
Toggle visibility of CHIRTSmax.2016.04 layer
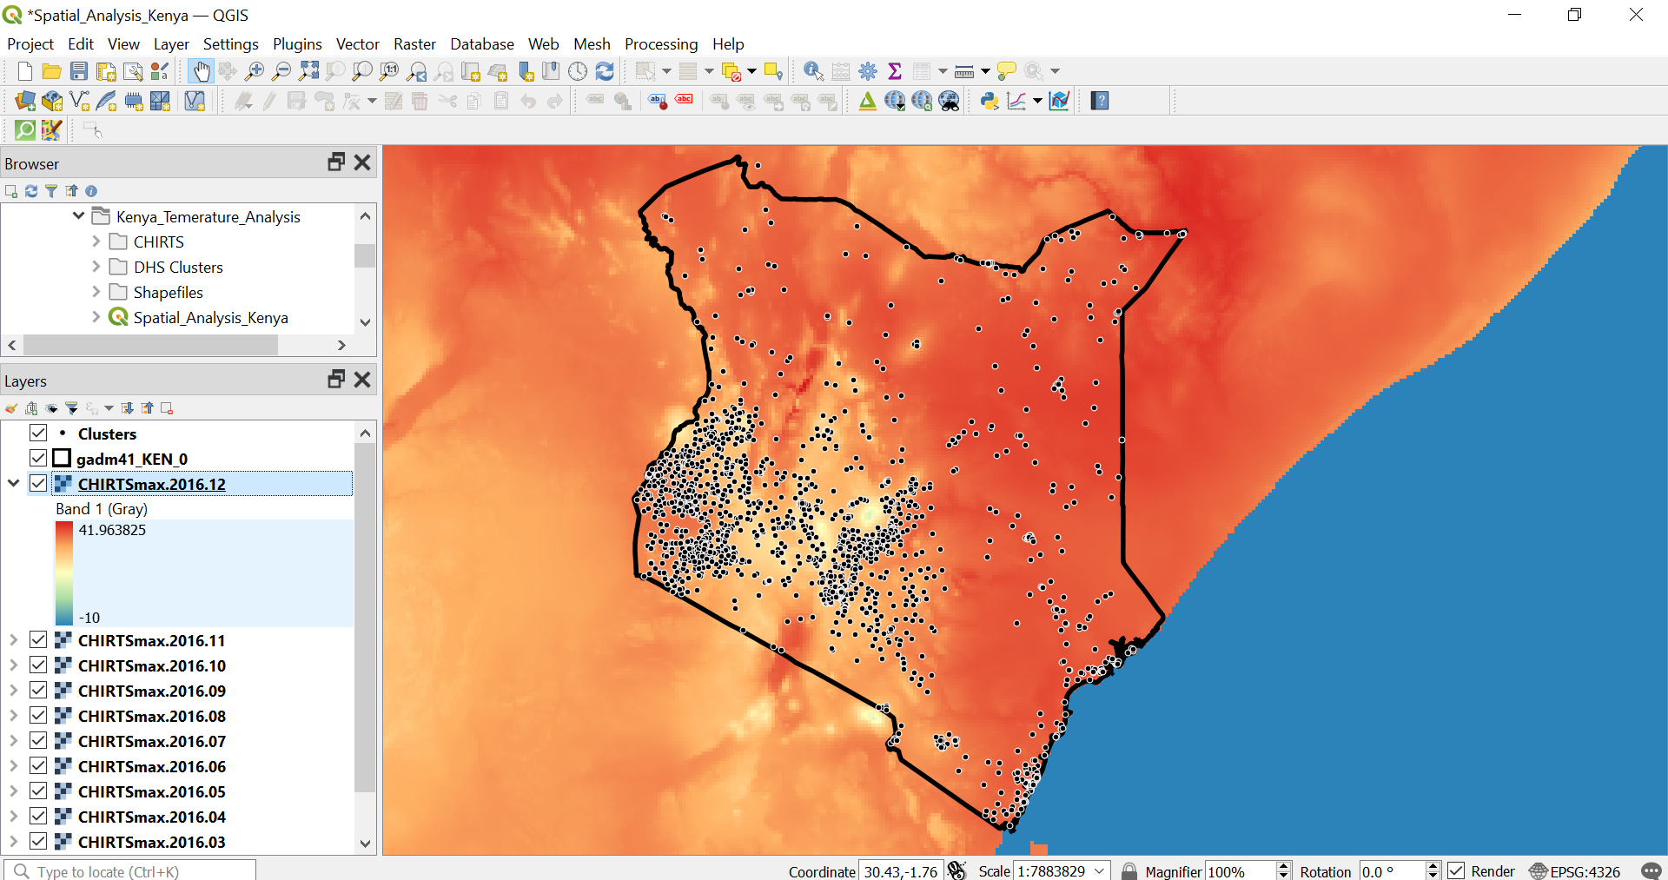(38, 816)
